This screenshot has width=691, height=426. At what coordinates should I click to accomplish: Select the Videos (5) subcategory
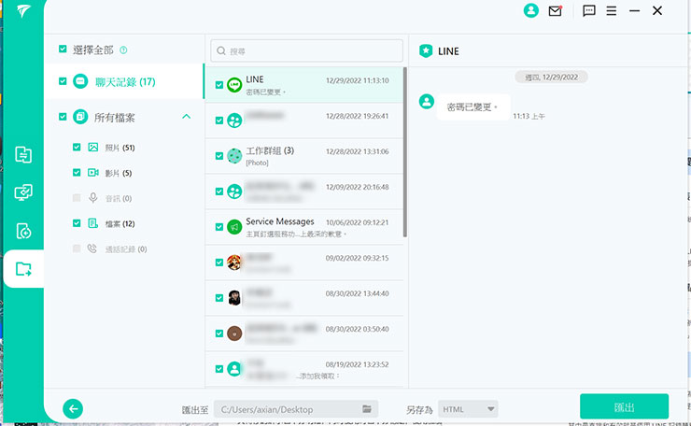click(118, 174)
